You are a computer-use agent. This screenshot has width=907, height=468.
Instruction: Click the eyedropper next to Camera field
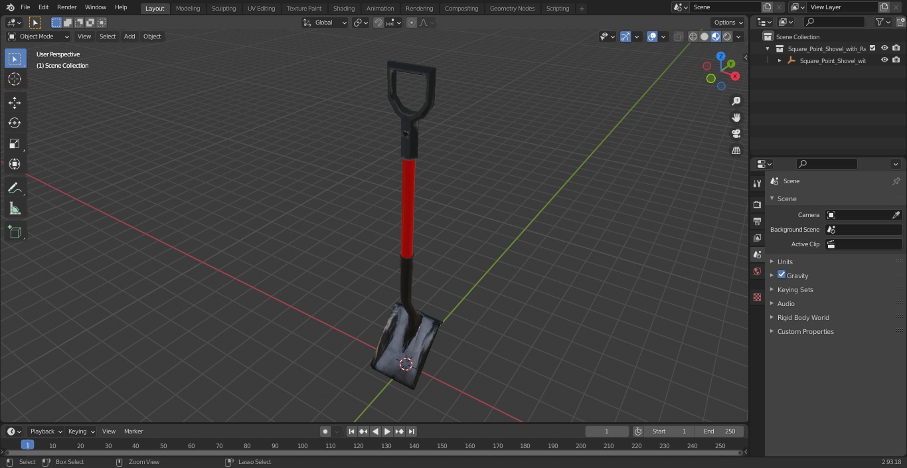(896, 215)
